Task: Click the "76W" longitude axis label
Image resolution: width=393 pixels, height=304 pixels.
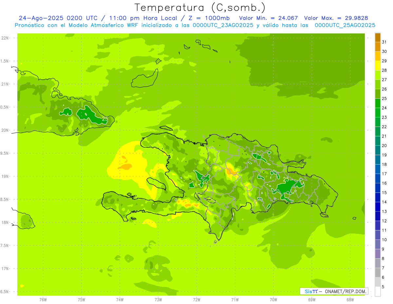Action: [43, 300]
